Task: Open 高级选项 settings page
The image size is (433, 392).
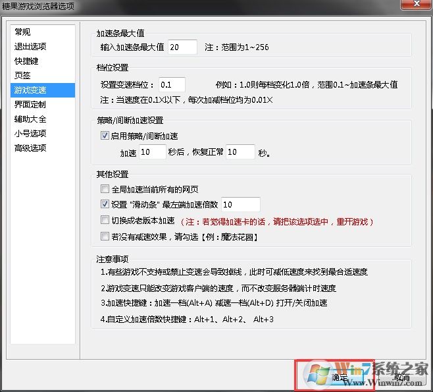Action: 30,148
